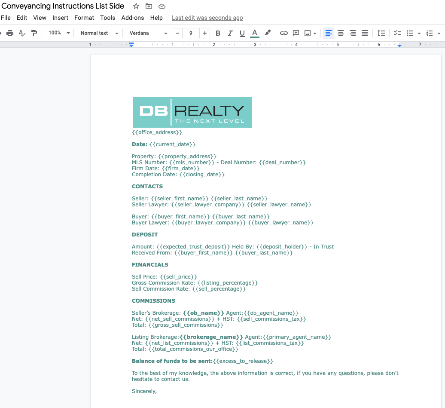Expand numbered list style dropdown
This screenshot has height=408, width=445.
pyautogui.click(x=439, y=34)
